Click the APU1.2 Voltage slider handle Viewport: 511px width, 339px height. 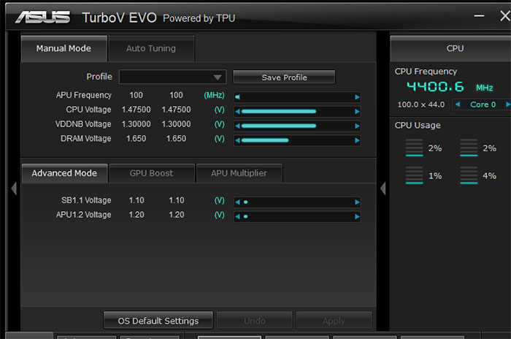click(245, 216)
